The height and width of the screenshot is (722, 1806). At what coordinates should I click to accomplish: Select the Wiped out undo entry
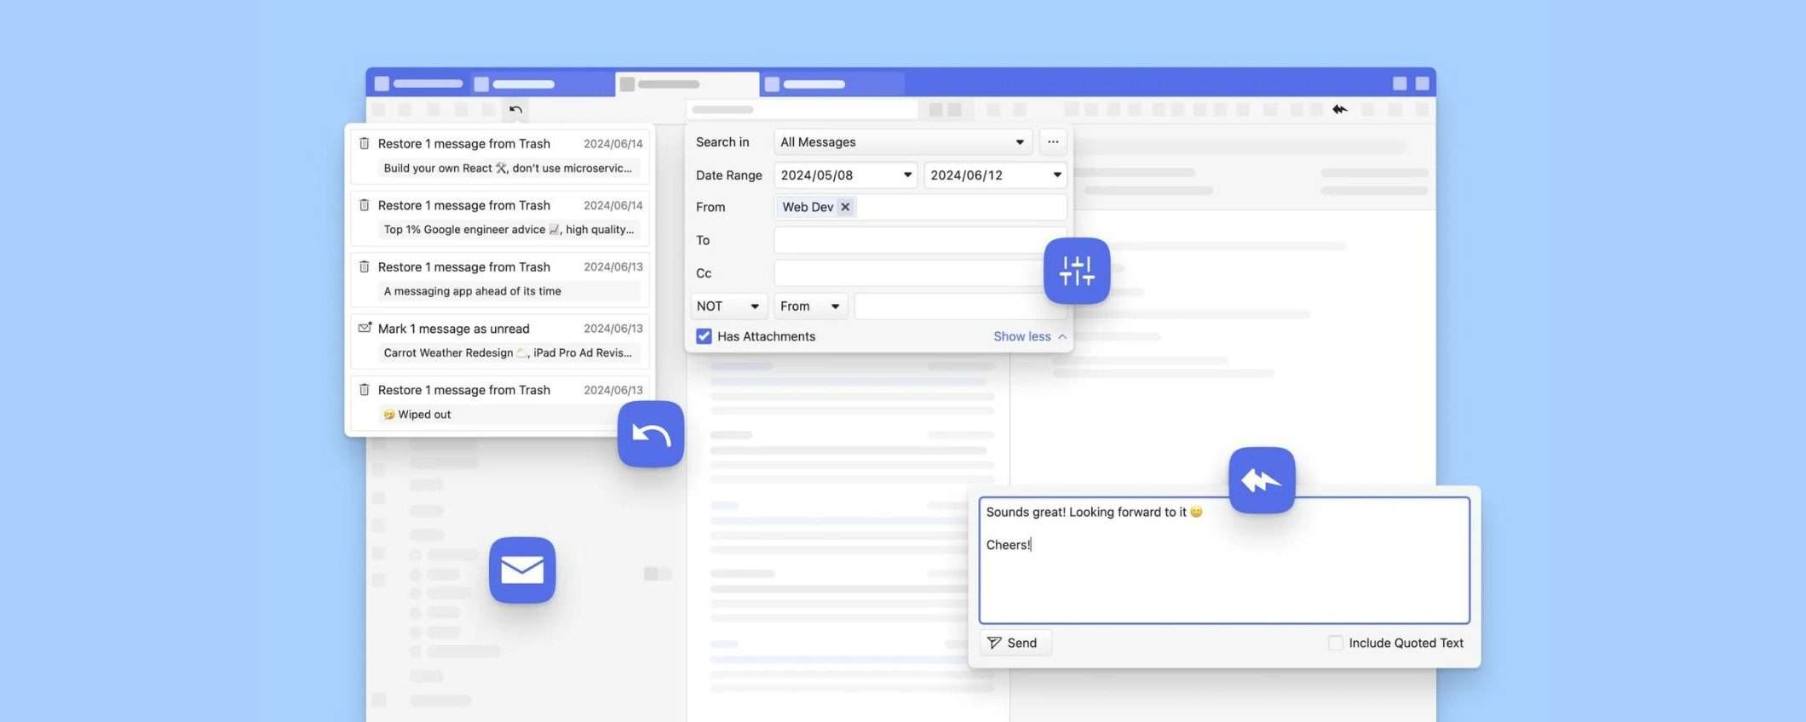[x=500, y=402]
